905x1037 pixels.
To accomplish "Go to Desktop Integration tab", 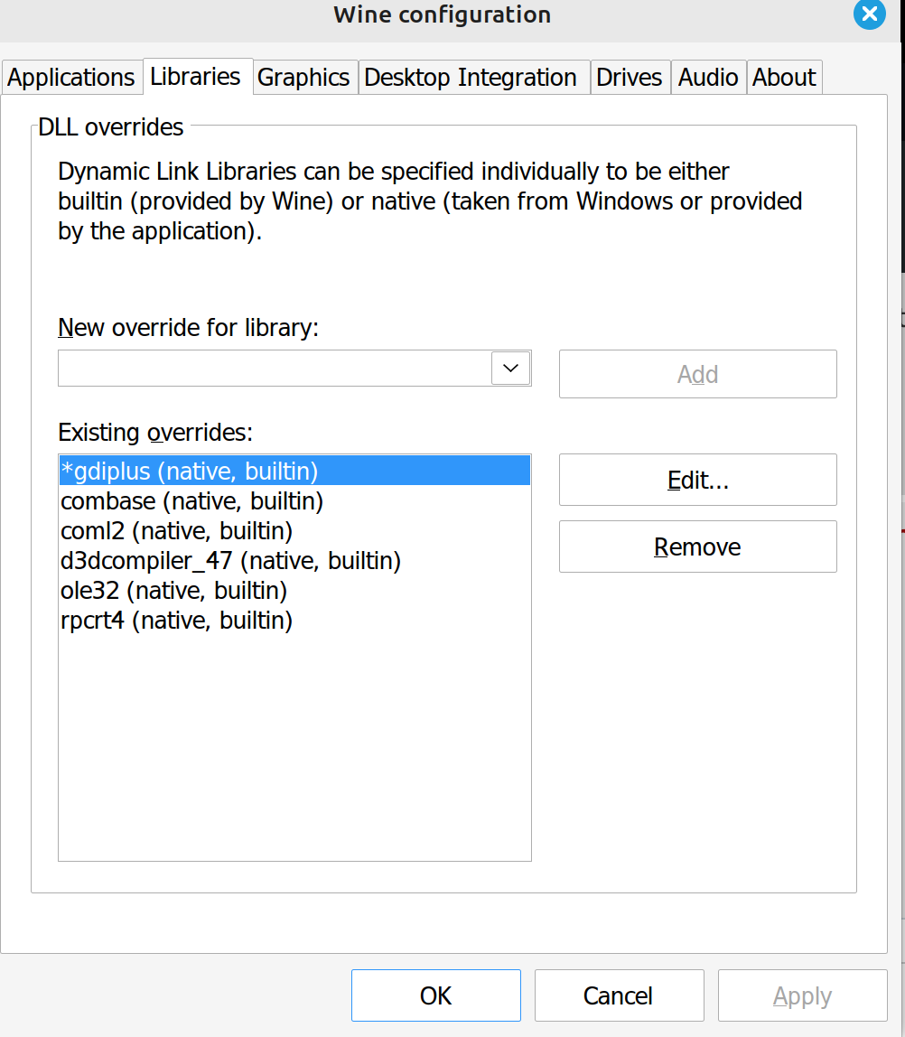I will coord(471,78).
